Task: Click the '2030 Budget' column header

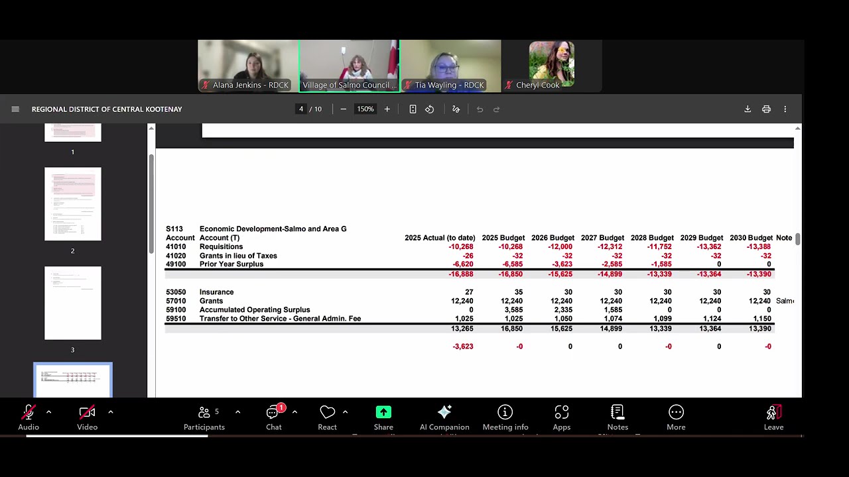Action: tap(751, 238)
